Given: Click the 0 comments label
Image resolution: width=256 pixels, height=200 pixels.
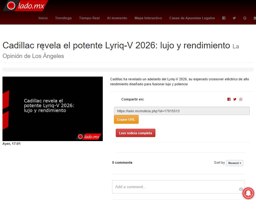Looking at the screenshot, I should [122, 162].
